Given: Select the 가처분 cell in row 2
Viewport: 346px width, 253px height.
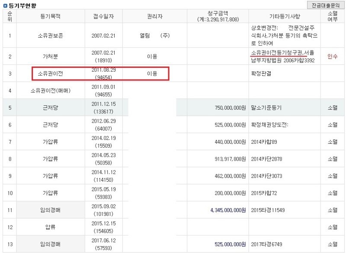Looking at the screenshot, I should click(x=50, y=57).
